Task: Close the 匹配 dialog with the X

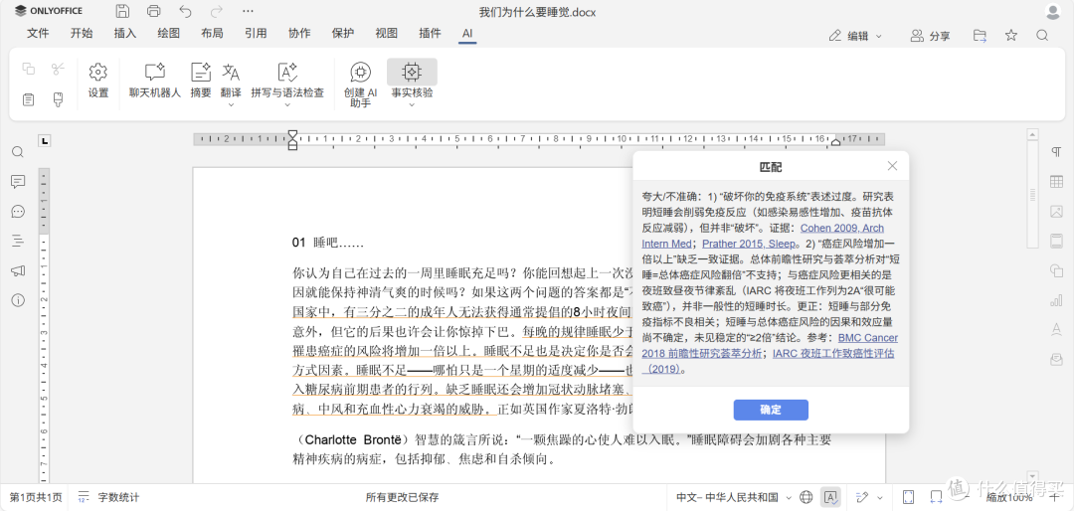Action: click(x=892, y=166)
